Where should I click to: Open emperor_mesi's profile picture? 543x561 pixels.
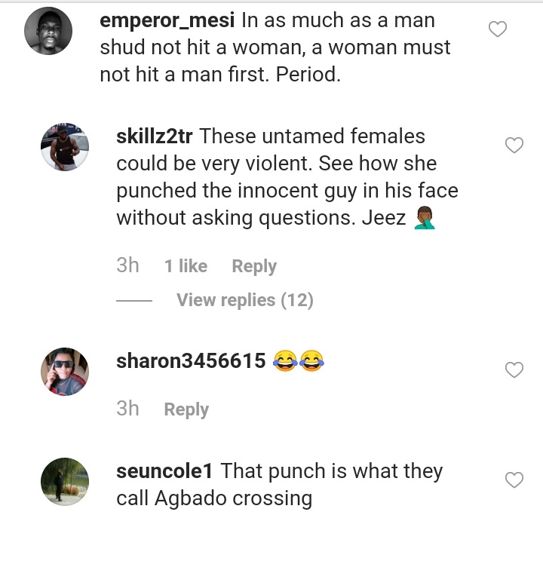pyautogui.click(x=48, y=31)
